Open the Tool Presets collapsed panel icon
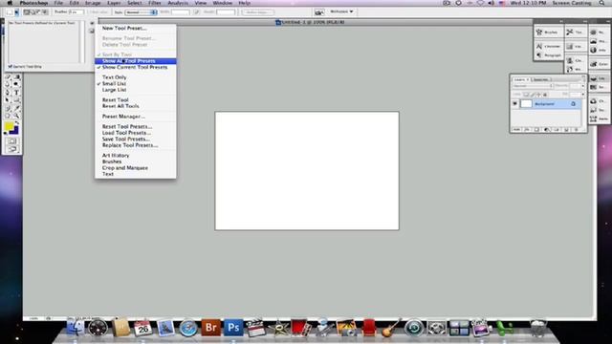The image size is (612, 344). [x=570, y=32]
